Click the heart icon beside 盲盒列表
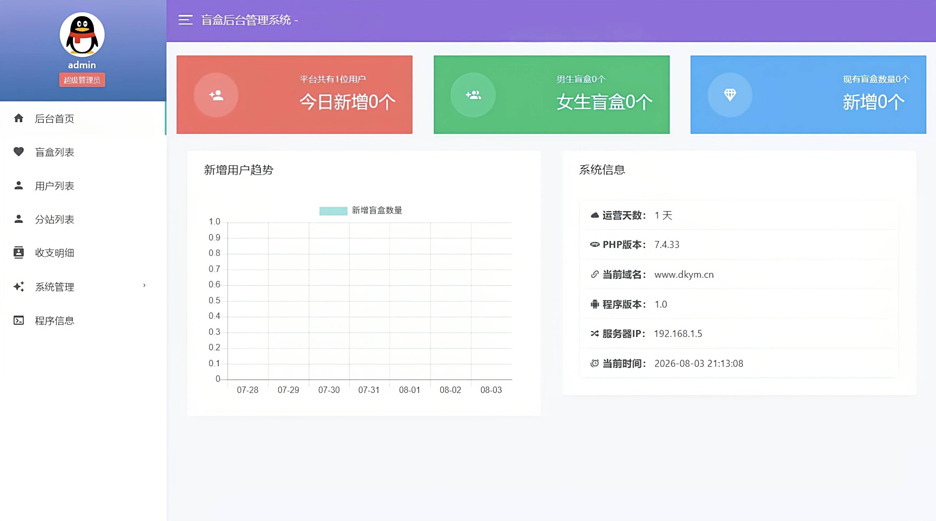Viewport: 936px width, 521px height. click(18, 151)
